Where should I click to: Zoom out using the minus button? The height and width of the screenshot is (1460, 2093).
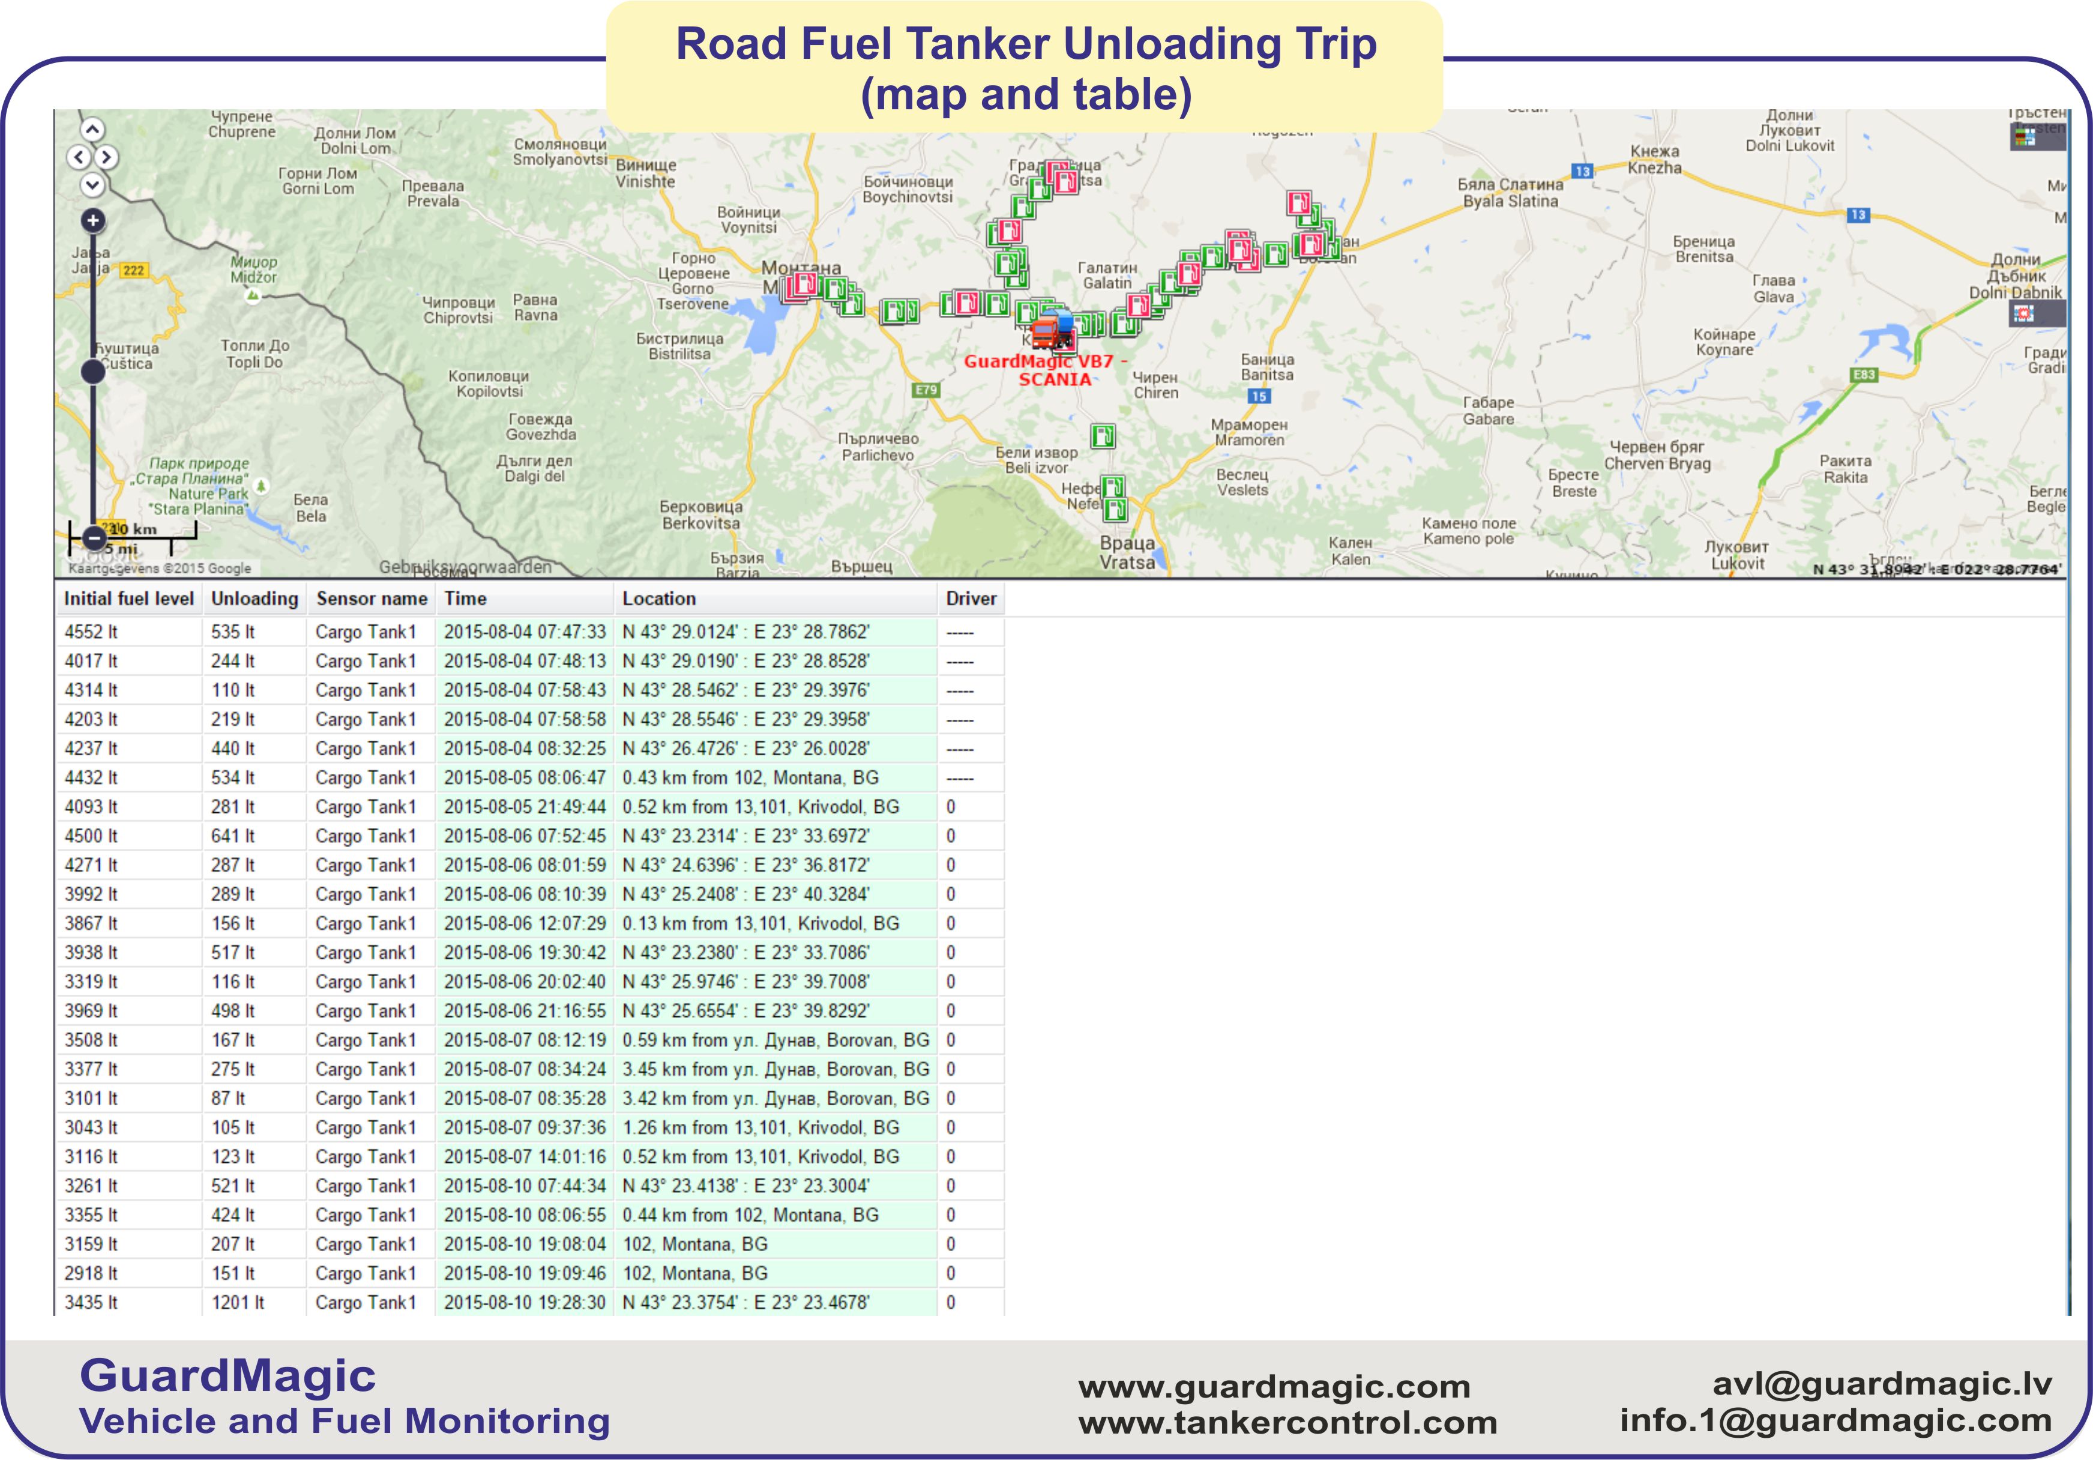point(94,538)
